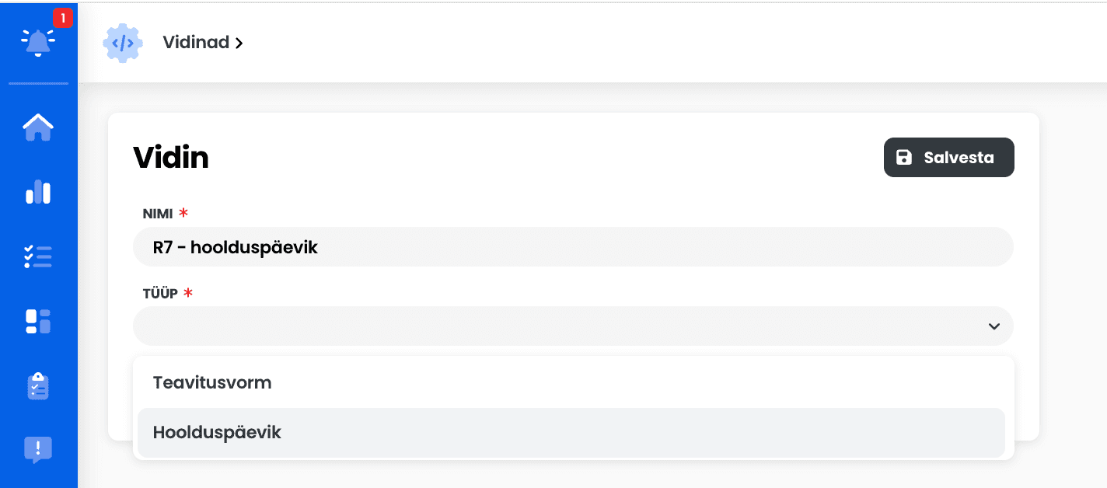Click the gear code widget icon in header

[123, 43]
